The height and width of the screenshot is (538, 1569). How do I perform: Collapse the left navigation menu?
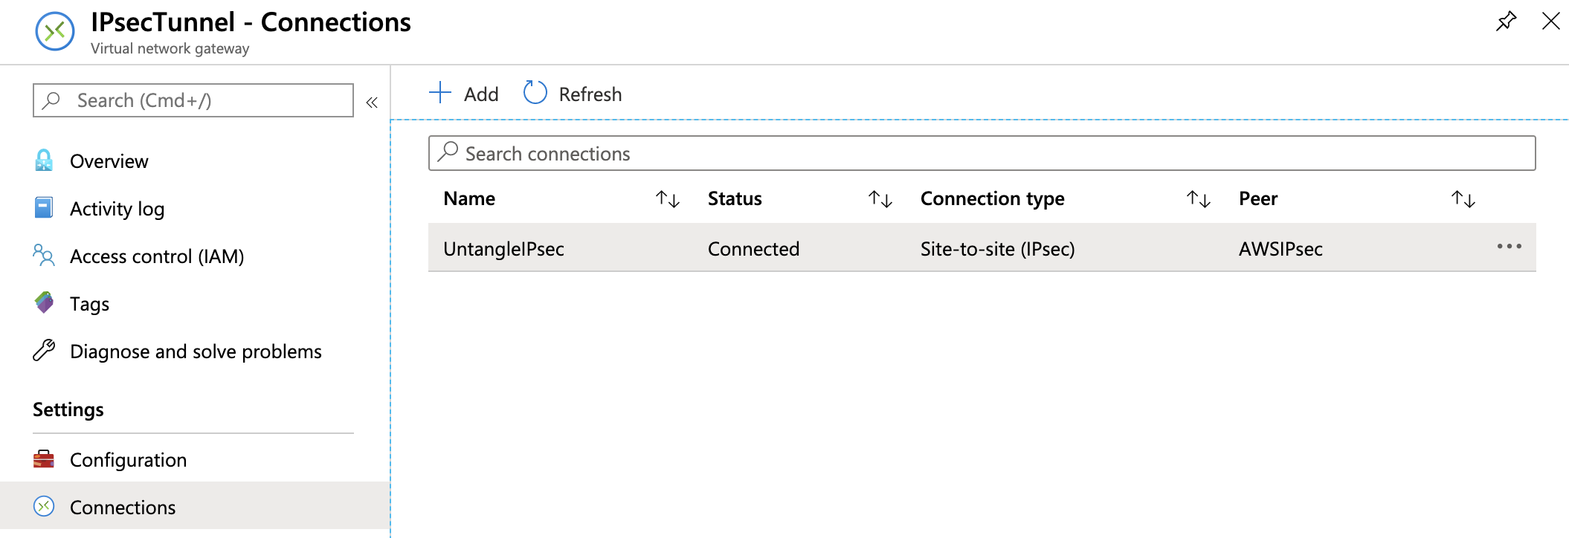click(372, 103)
